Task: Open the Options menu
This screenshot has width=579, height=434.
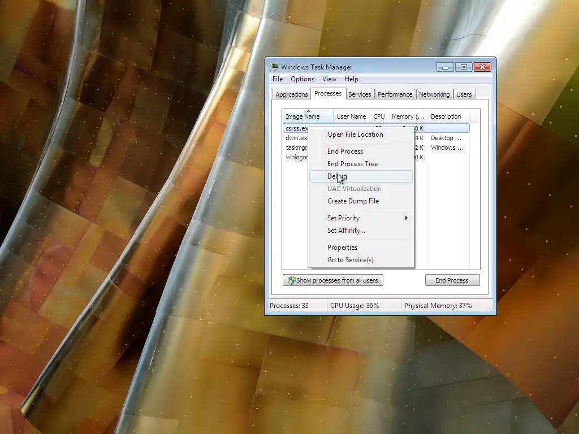Action: click(303, 79)
